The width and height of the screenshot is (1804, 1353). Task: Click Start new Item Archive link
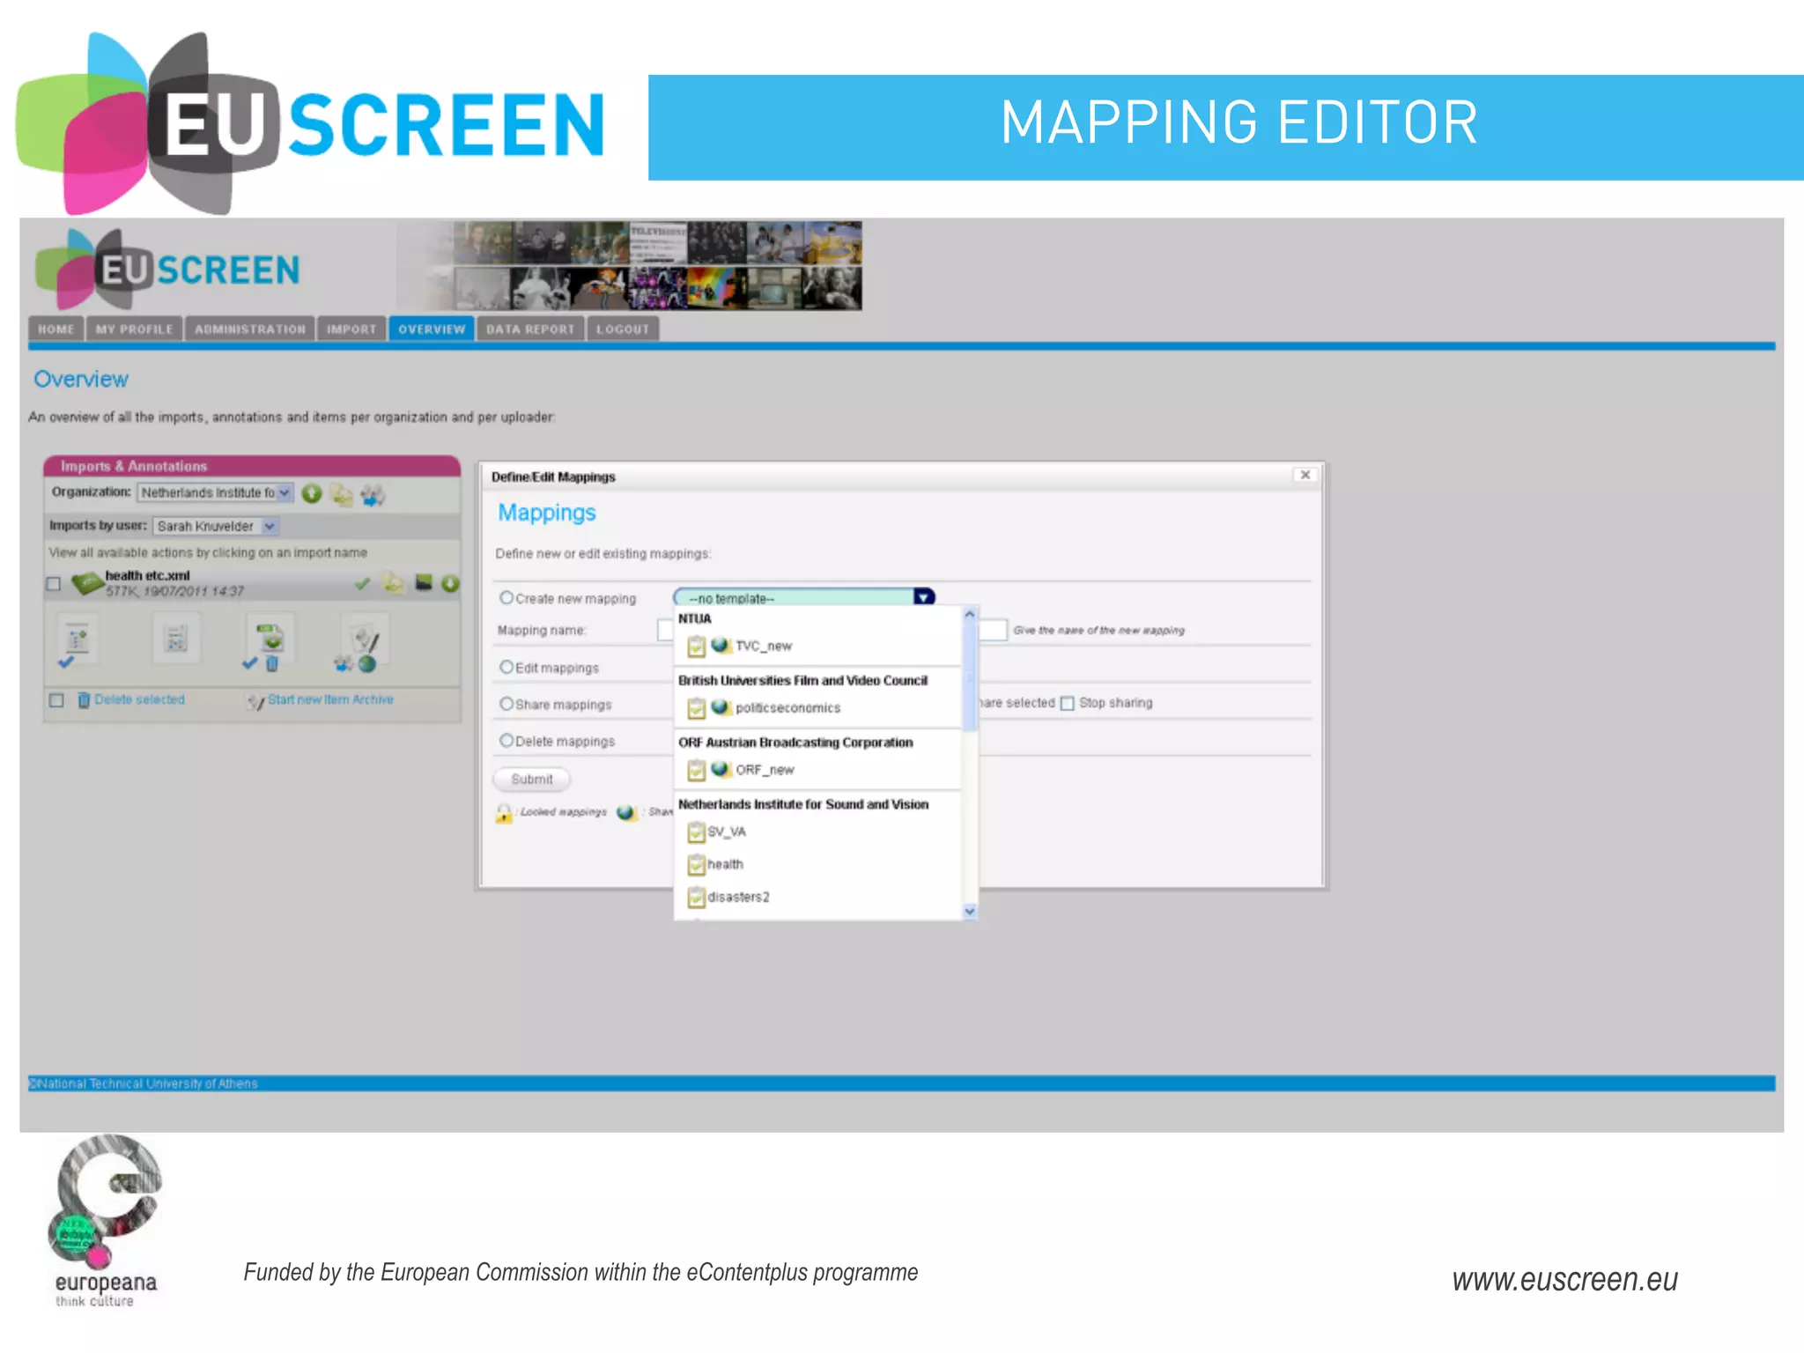330,699
